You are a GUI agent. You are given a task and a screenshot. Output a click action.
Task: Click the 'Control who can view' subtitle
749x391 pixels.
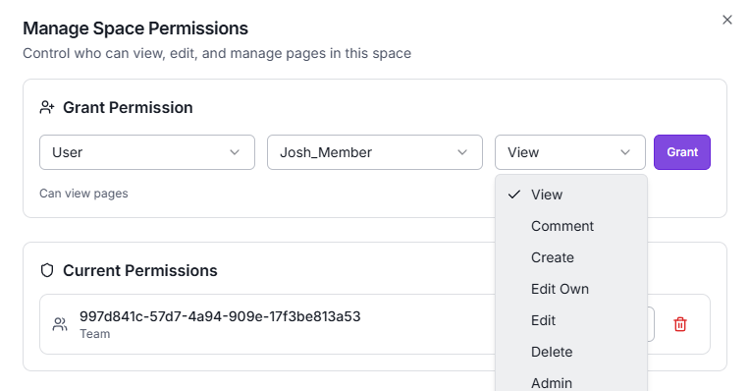point(217,53)
